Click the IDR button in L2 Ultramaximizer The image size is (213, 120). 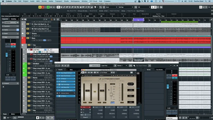click(130, 84)
